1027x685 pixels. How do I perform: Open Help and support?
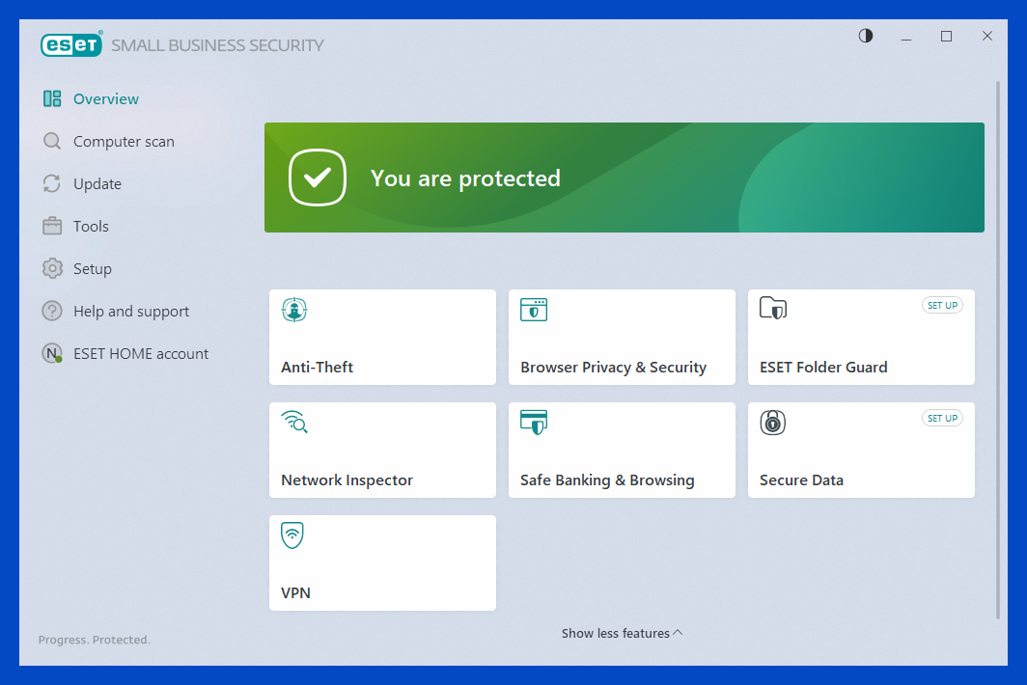tap(131, 311)
